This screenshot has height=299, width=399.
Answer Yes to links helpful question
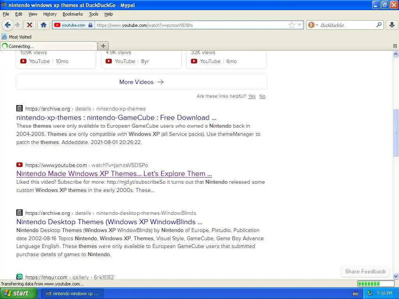click(252, 97)
